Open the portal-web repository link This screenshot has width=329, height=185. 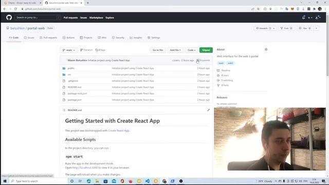36,28
